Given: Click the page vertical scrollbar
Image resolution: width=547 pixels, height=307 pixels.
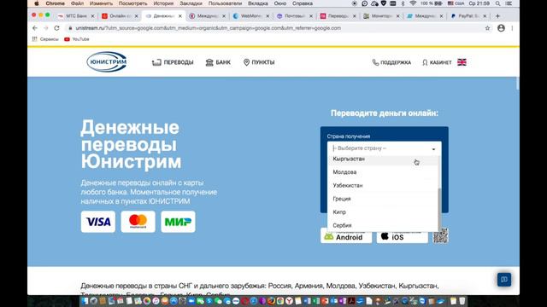Looking at the screenshot, I should (517, 84).
